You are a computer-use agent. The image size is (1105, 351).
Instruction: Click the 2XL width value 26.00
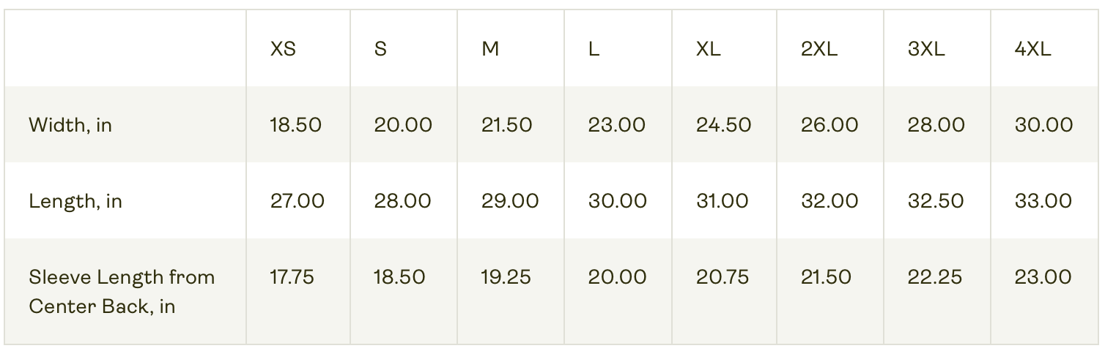pos(829,125)
